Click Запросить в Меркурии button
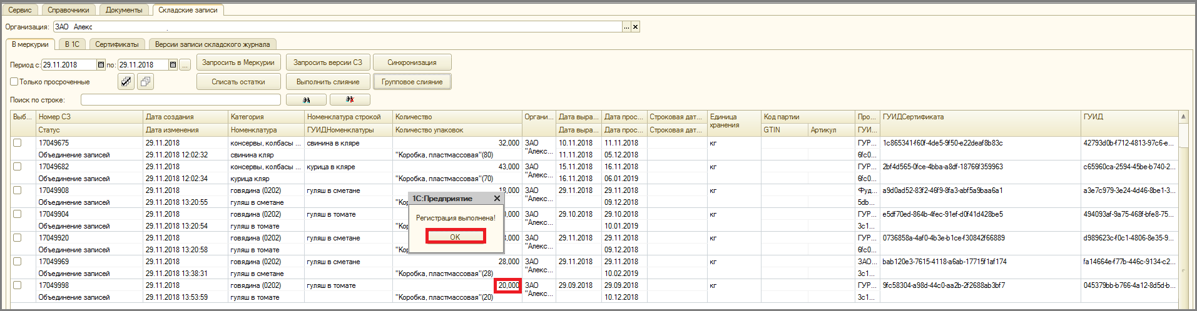1197x311 pixels. pos(238,62)
